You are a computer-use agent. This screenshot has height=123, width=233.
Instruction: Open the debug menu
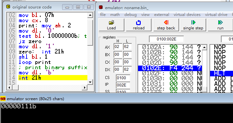point(130,15)
